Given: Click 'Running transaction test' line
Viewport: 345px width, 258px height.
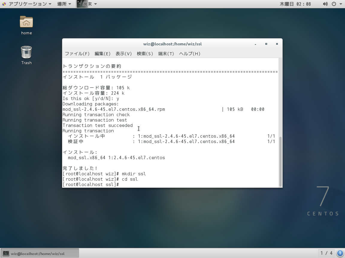Looking at the screenshot, I should point(95,120).
